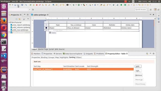This screenshot has height=91, width=161.
Task: Toggle Link with Editor in Project Explorer
Action: (x=20, y=19)
